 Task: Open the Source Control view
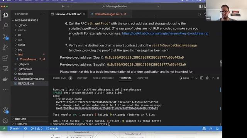5,37
